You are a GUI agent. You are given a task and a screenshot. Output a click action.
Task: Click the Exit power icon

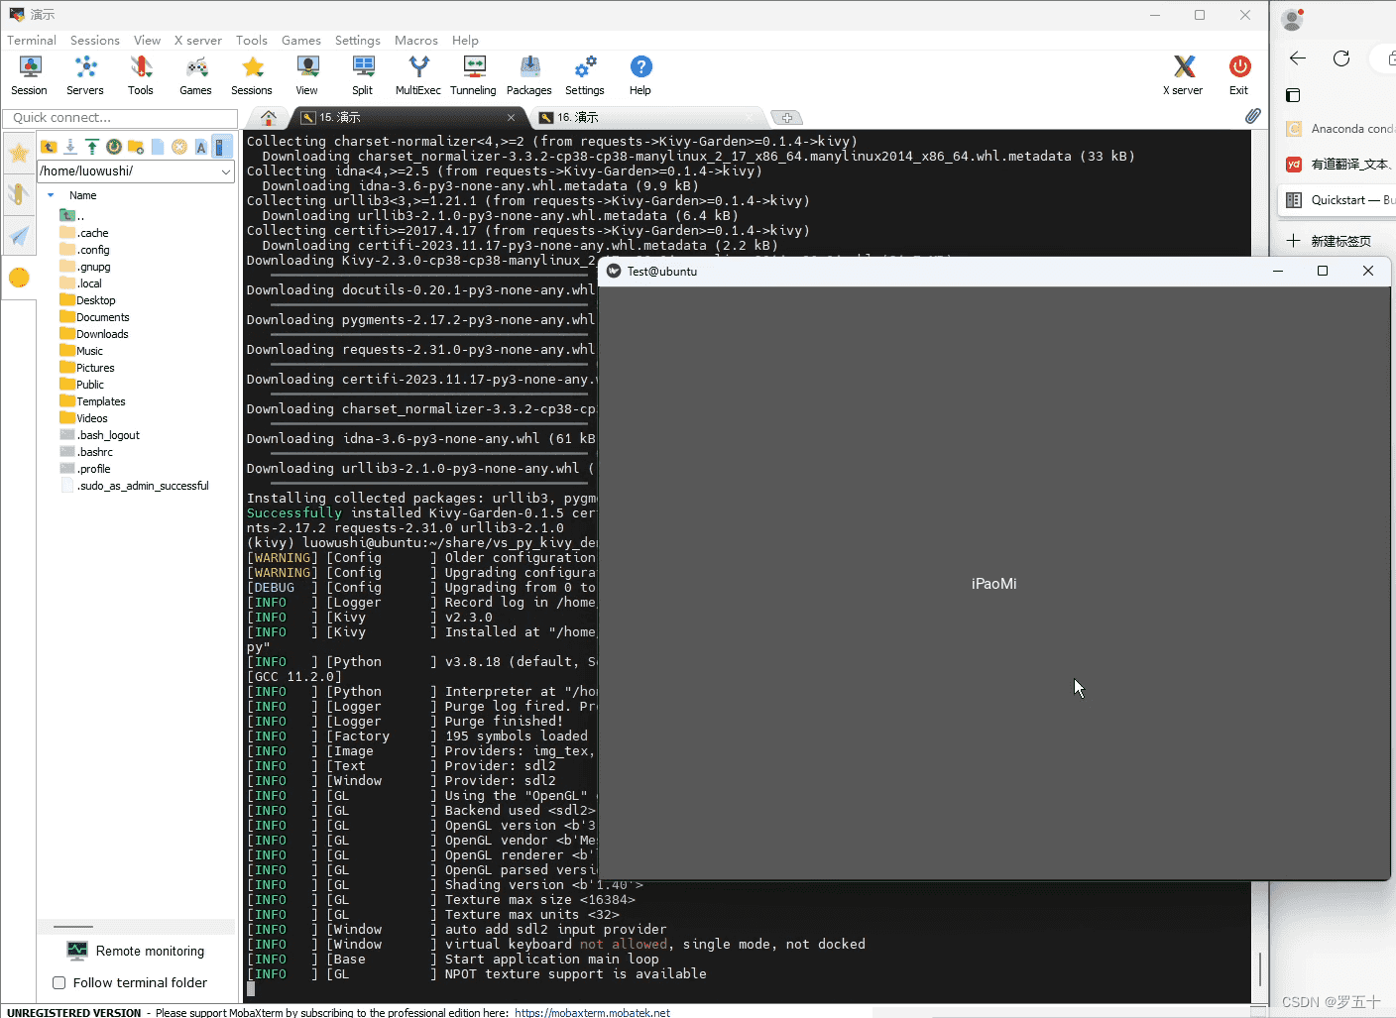tap(1239, 75)
